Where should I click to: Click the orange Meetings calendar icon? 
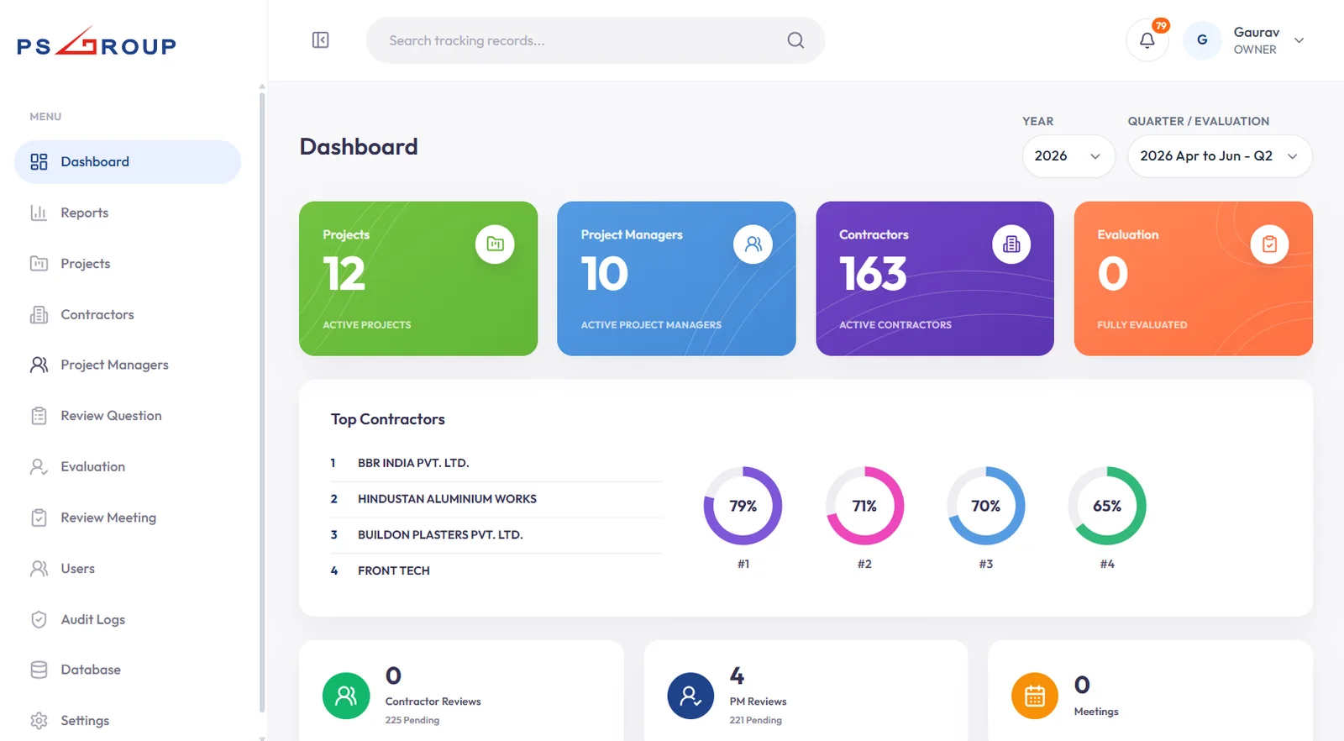[1035, 696]
